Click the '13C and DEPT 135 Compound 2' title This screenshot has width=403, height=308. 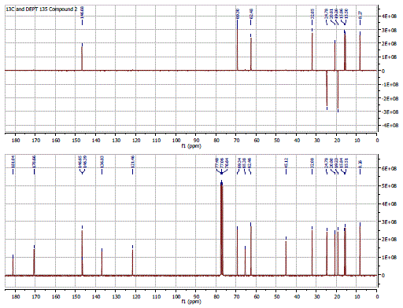42,9
